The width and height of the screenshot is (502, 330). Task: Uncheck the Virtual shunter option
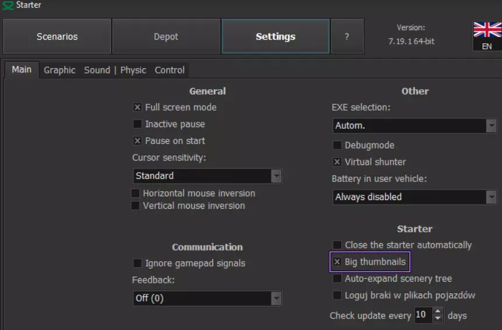click(337, 162)
